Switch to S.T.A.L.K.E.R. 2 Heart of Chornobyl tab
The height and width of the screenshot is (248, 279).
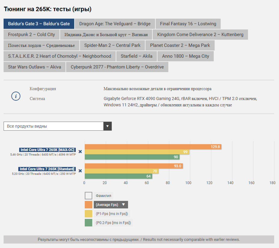pyautogui.click(x=60, y=56)
